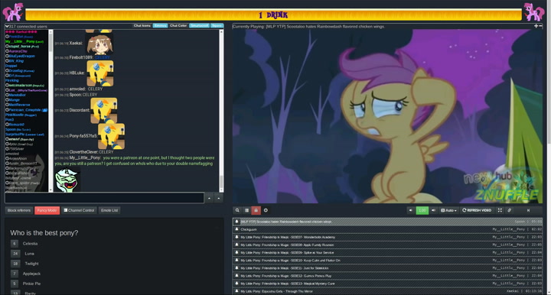This screenshot has height=295, width=551.
Task: Open Channel Control
Action: point(79,210)
